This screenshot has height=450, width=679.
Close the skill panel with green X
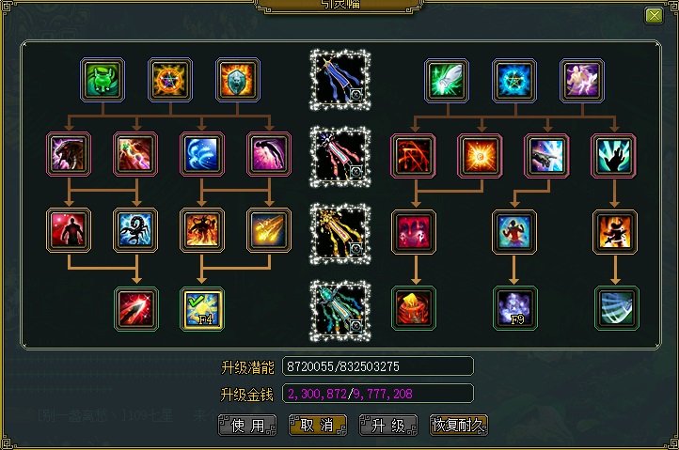(x=654, y=16)
